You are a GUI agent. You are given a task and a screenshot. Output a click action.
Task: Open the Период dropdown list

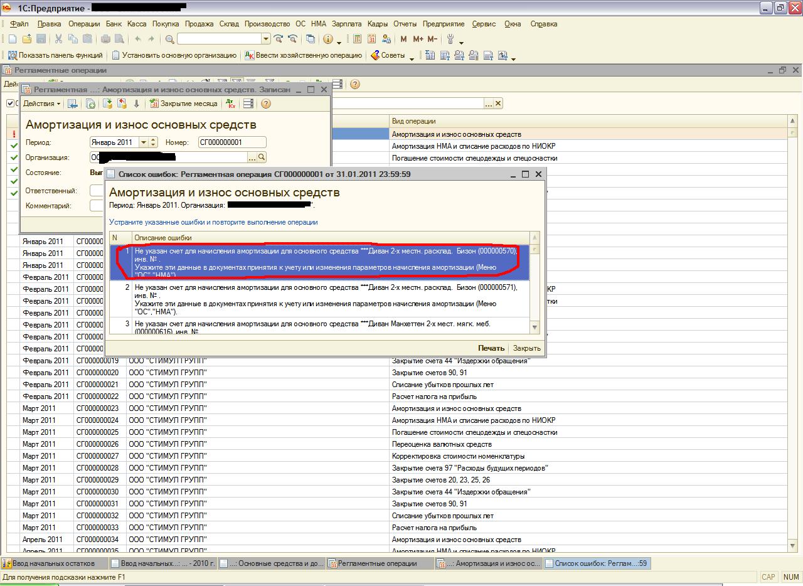click(x=144, y=142)
